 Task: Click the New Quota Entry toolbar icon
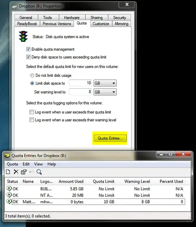click(x=8, y=172)
